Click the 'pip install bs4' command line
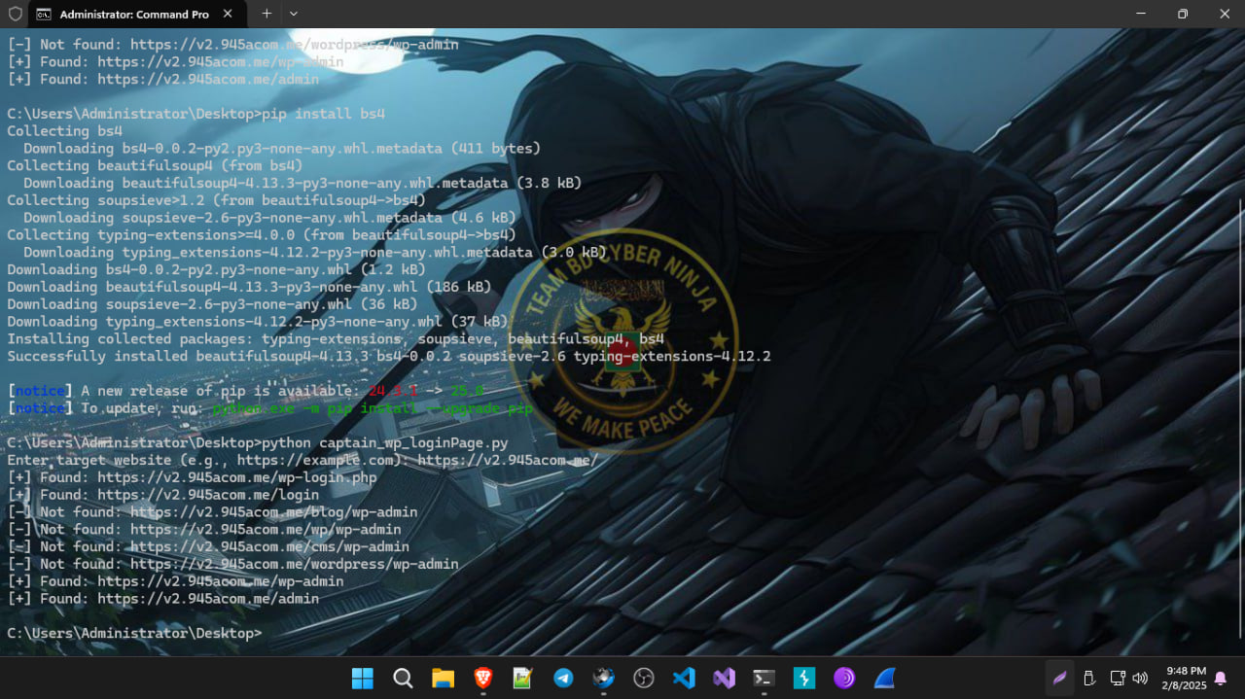 click(x=196, y=114)
